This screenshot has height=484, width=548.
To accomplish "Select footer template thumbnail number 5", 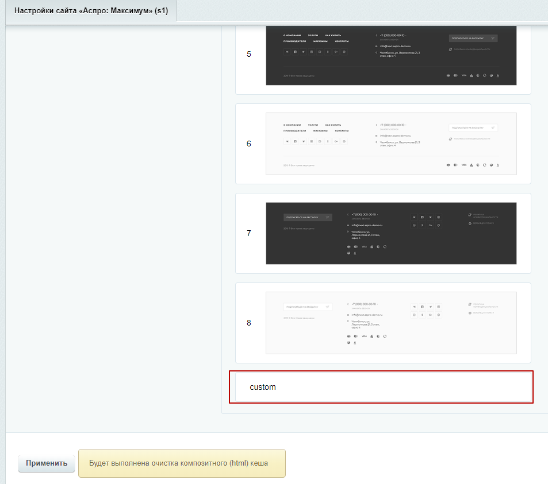I will point(391,55).
